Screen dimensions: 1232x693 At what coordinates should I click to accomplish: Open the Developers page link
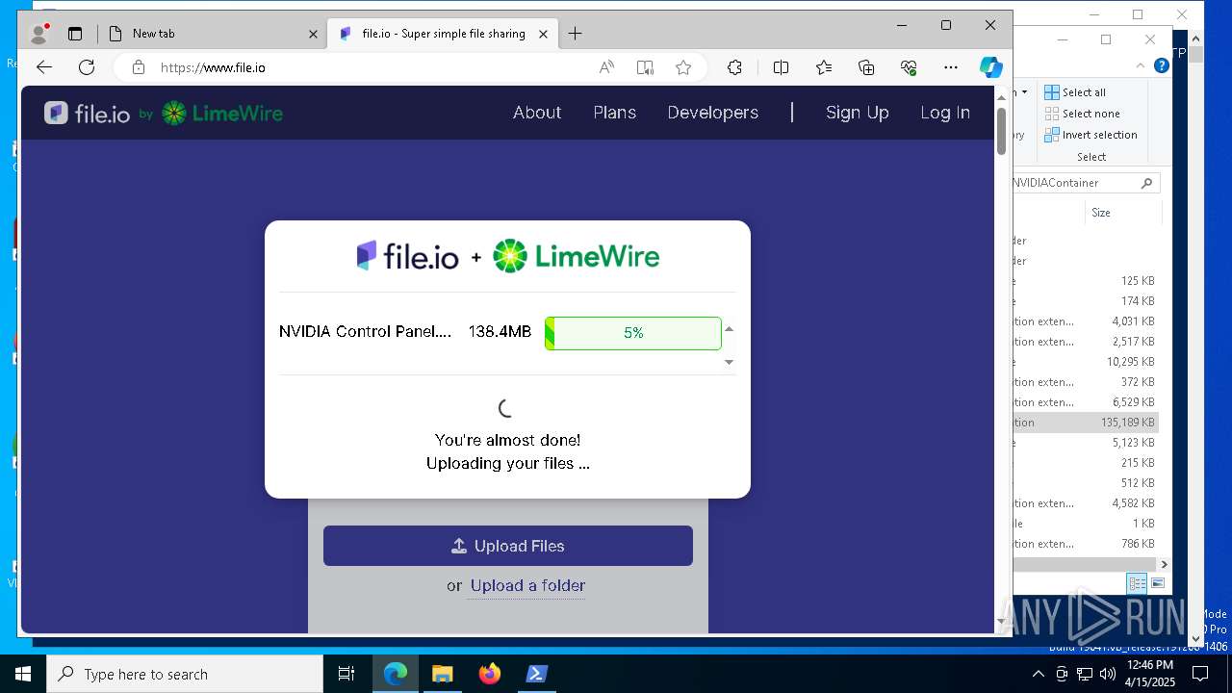(713, 113)
